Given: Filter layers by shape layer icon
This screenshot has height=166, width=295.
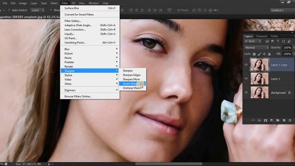Looking at the screenshot, I should (283, 41).
